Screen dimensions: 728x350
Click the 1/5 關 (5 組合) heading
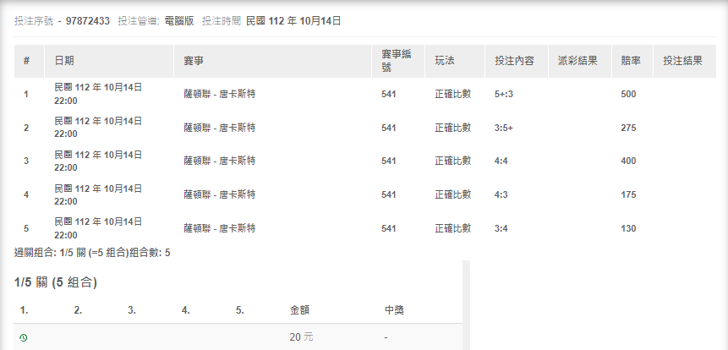pyautogui.click(x=56, y=282)
